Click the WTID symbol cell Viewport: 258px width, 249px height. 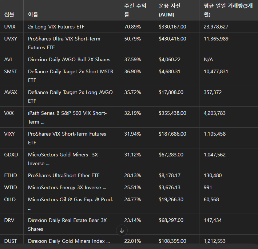pyautogui.click(x=11, y=187)
